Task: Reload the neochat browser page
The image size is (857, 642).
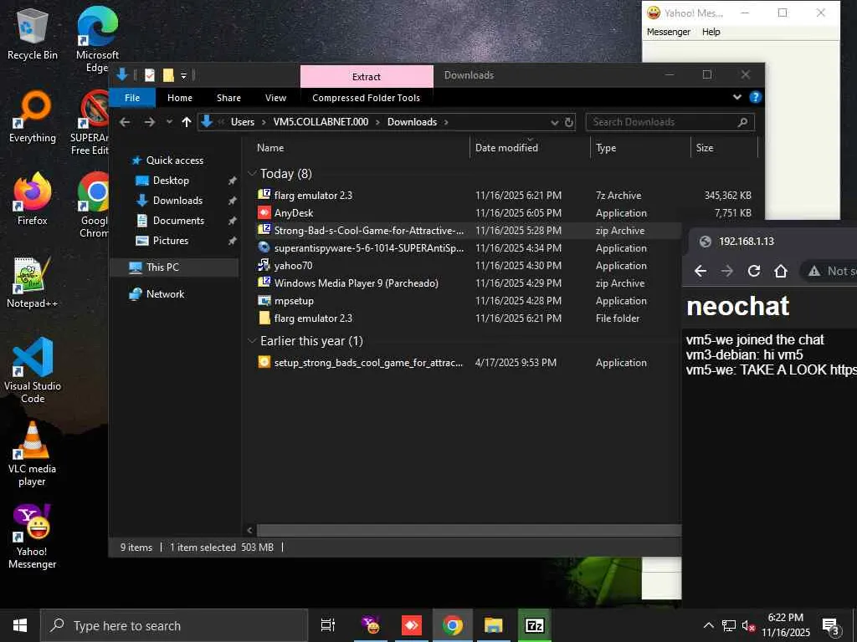Action: [754, 270]
